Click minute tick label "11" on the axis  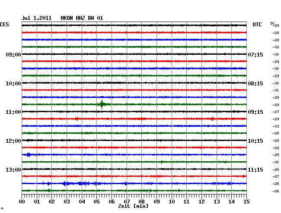[x=186, y=201]
